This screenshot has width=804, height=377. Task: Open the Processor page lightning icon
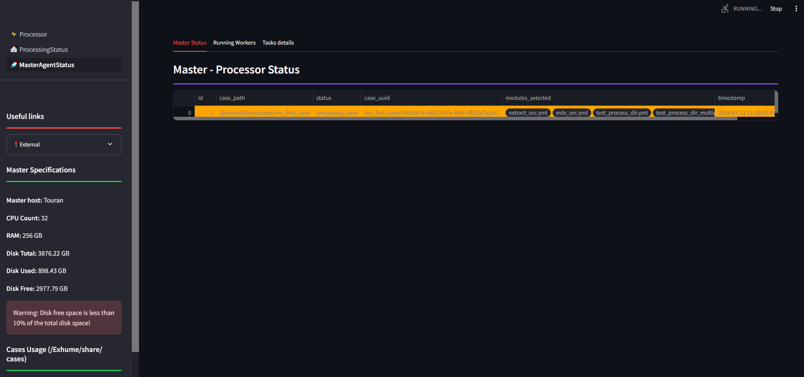click(x=14, y=34)
